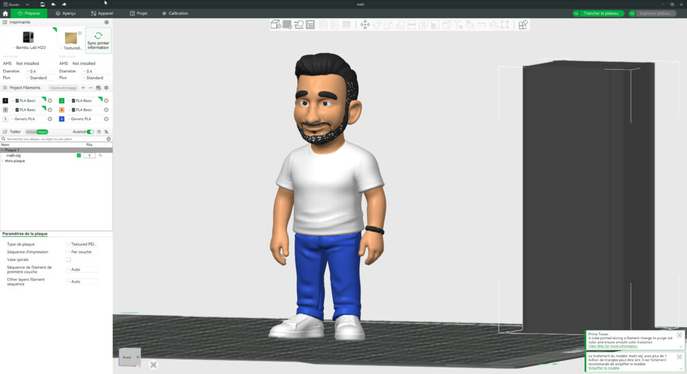The width and height of the screenshot is (687, 374).
Task: Click the Auto-arrange plates grid icon
Action: pyautogui.click(x=287, y=25)
